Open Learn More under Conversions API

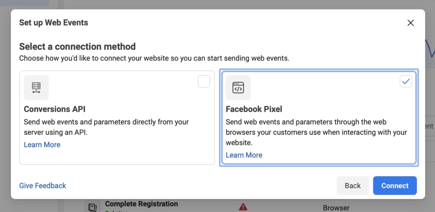pos(42,145)
